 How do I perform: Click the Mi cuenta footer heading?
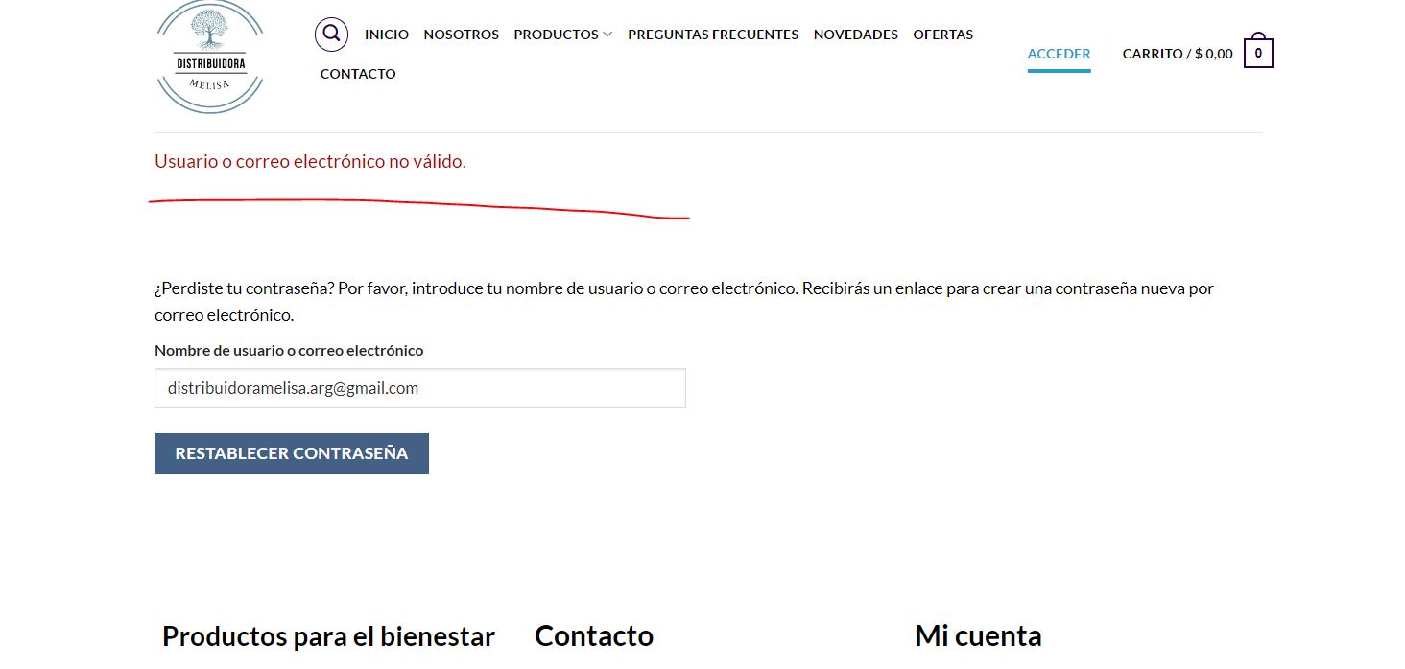978,635
